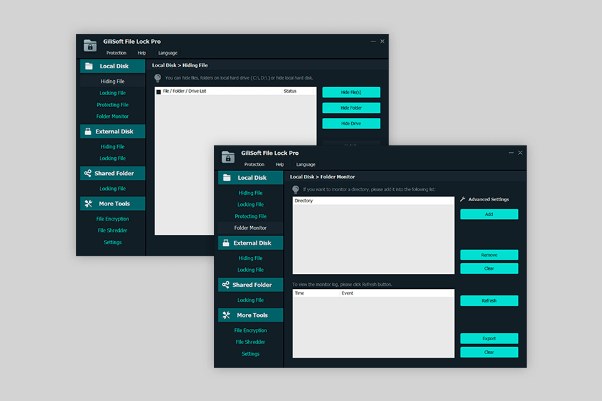Click the Export button

(489, 338)
